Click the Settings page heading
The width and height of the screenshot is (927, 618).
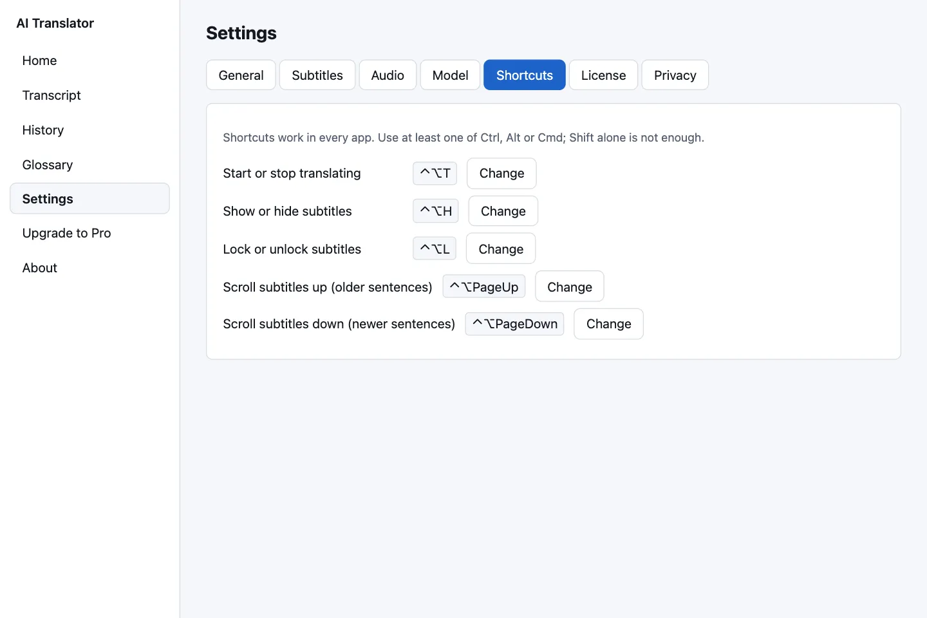tap(241, 33)
